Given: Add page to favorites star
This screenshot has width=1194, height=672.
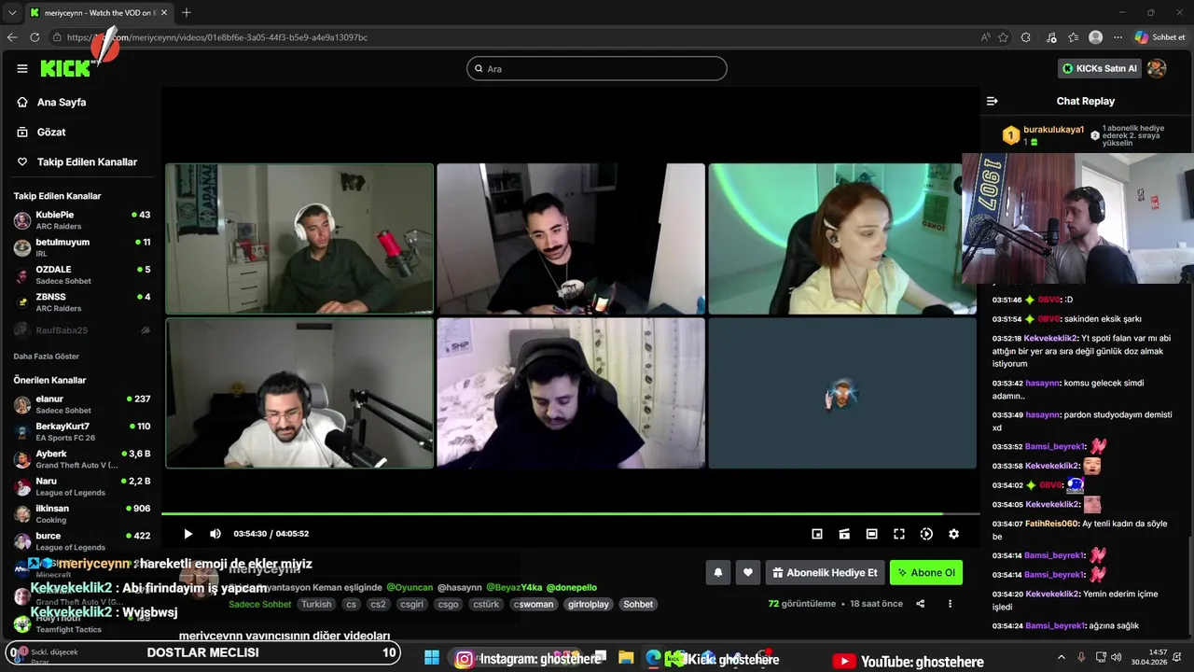Looking at the screenshot, I should pyautogui.click(x=1004, y=37).
